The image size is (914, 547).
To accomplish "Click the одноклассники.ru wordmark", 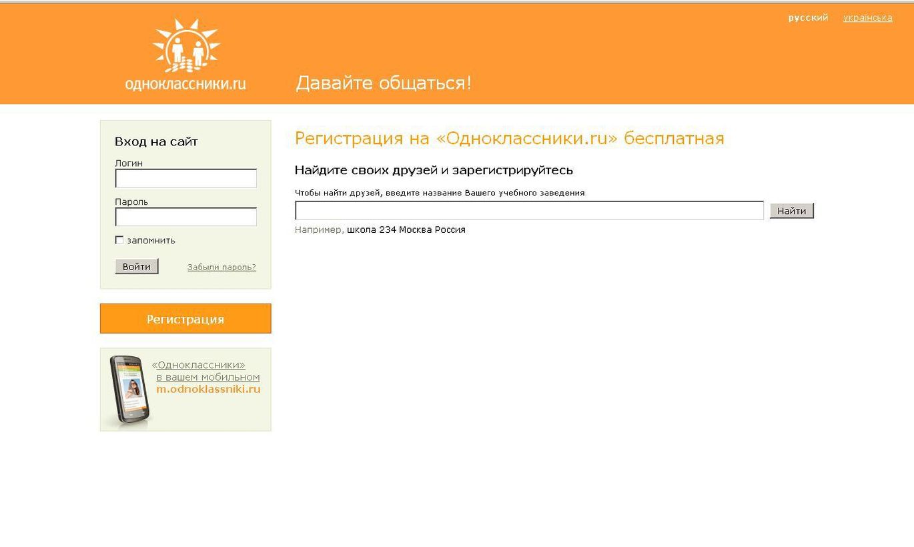I will click(x=185, y=83).
